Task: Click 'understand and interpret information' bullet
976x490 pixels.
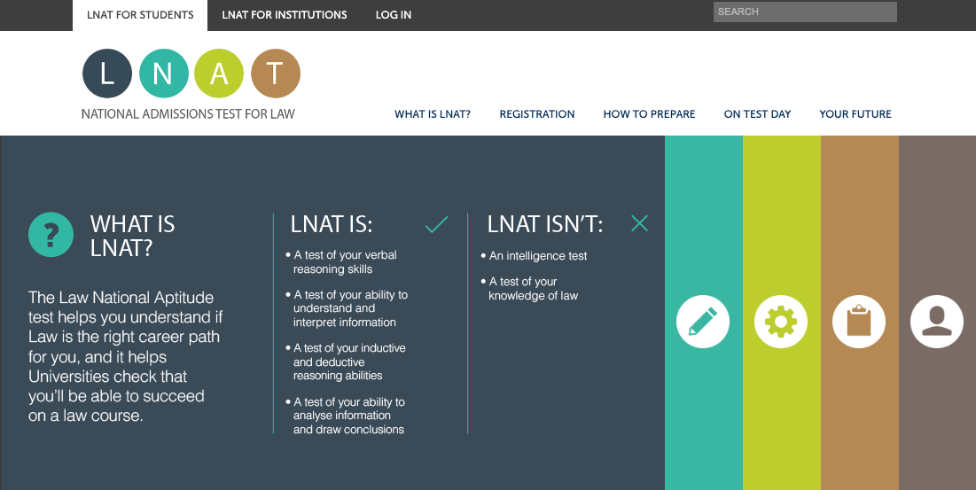Action: [x=347, y=308]
